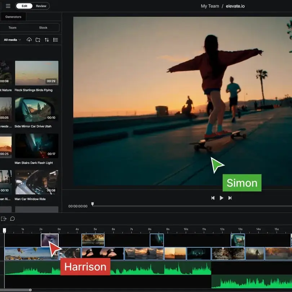Image resolution: width=292 pixels, height=292 pixels.
Task: Open the hamburger main menu
Action: point(8,6)
